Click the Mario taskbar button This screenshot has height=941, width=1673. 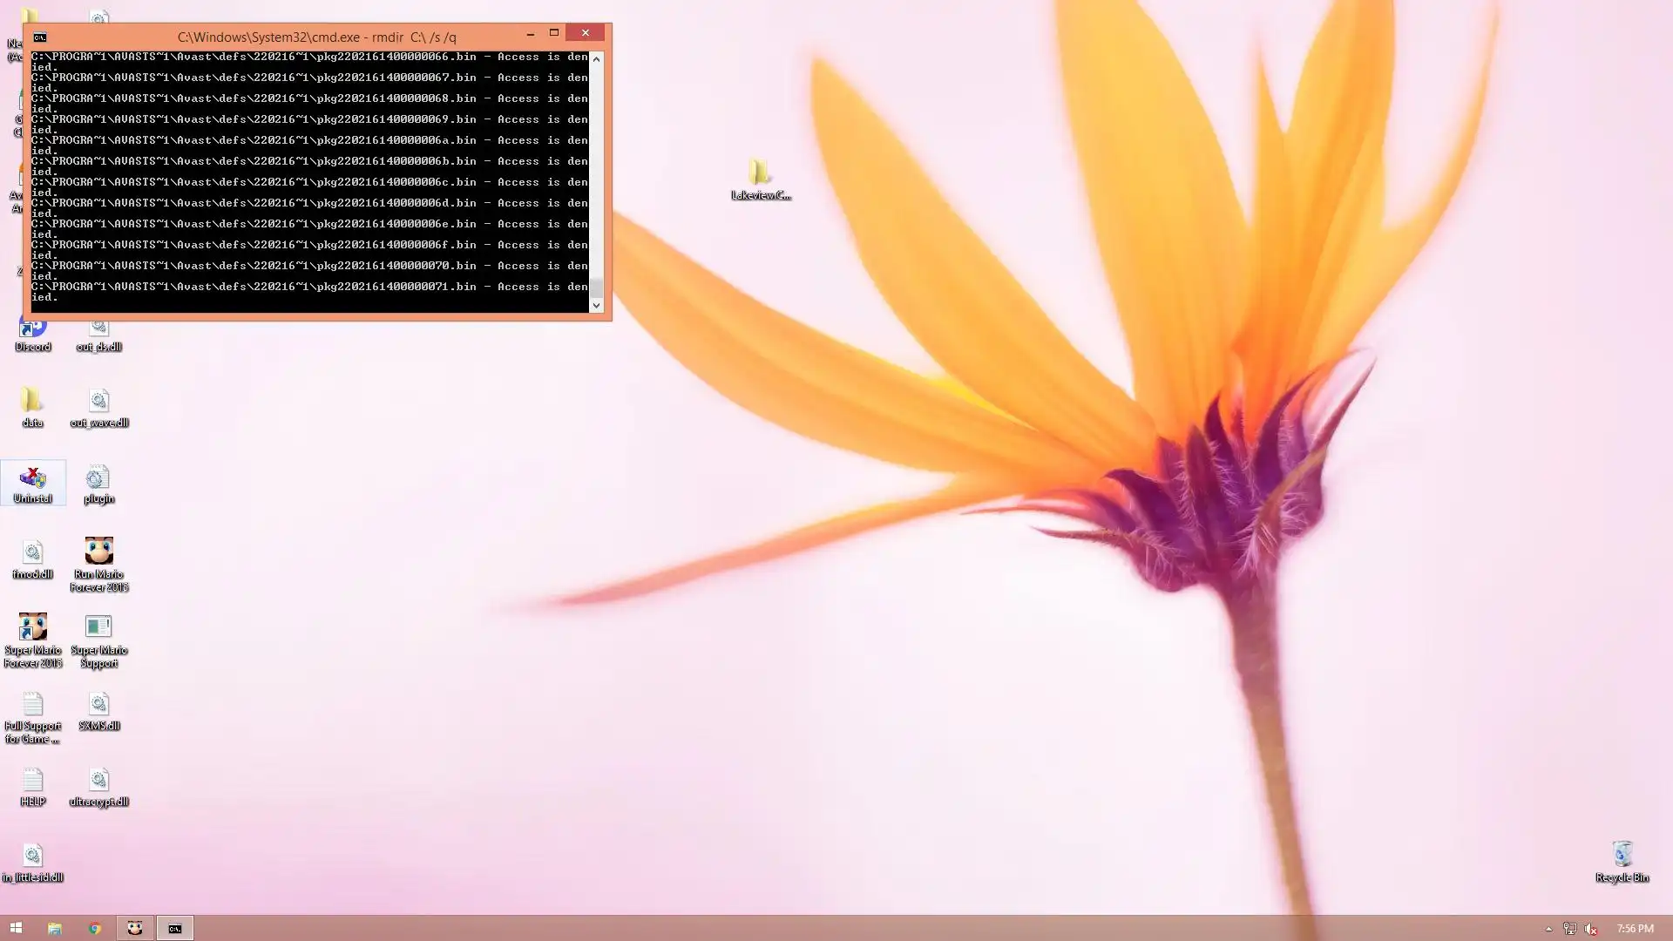click(135, 928)
